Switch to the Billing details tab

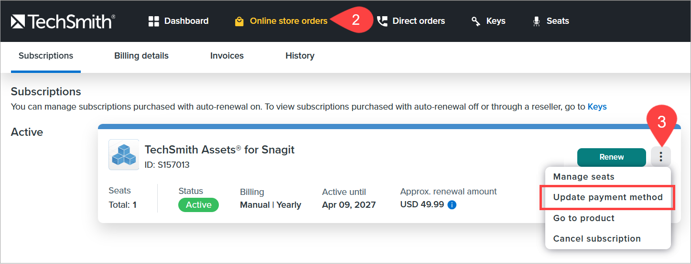pyautogui.click(x=141, y=56)
